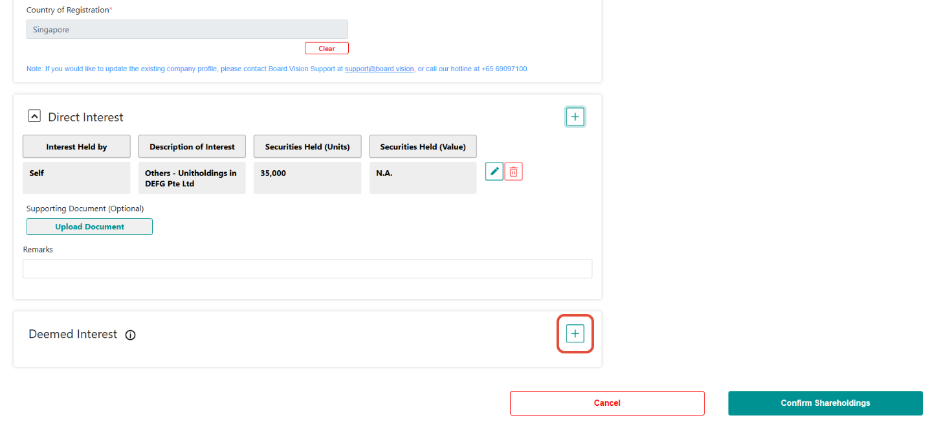
Task: Click 'Supporting Document (Optional)' label
Action: pos(85,208)
